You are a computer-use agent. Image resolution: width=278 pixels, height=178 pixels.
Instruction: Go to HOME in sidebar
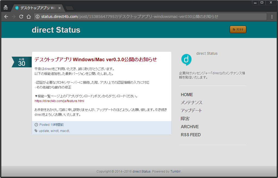click(x=187, y=95)
